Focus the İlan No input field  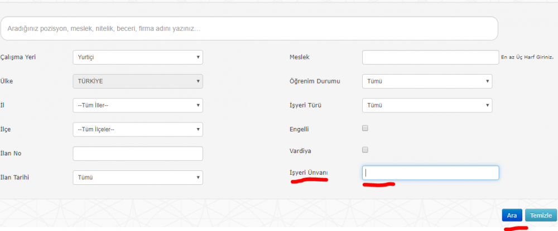point(138,154)
